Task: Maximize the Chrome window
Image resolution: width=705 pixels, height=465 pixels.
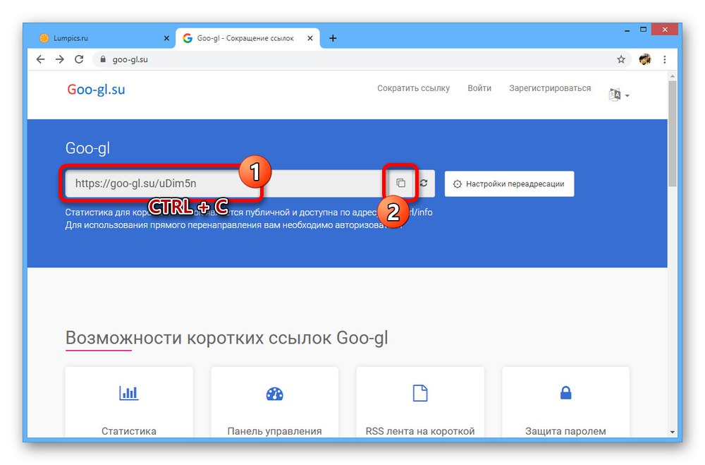Action: (644, 30)
